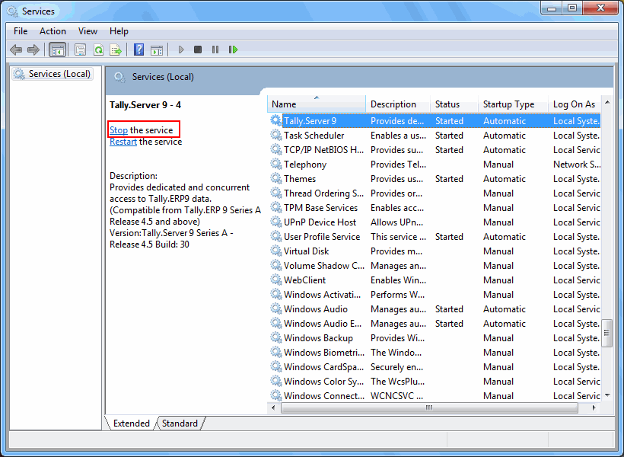
Task: Toggle the Show/Hide Action Pane toolbar icon
Action: (157, 50)
